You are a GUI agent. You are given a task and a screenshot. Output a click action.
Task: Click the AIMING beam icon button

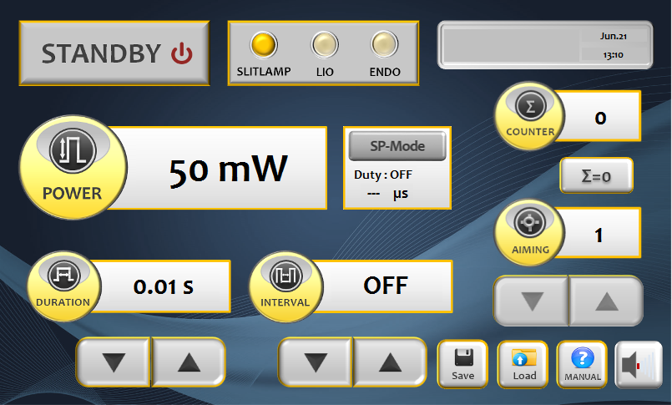tap(530, 233)
